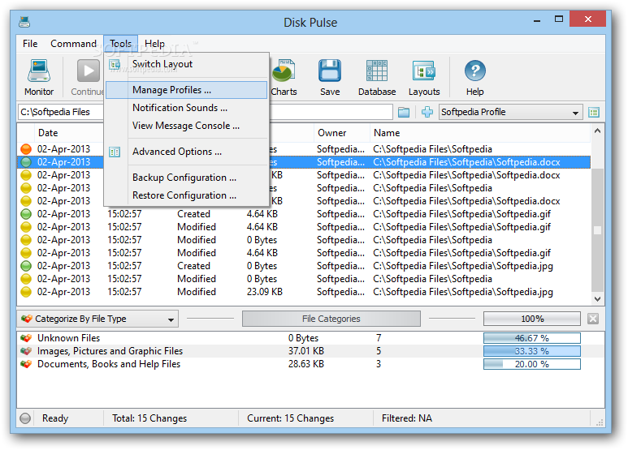This screenshot has width=628, height=450.
Task: Close the Tools menu
Action: click(120, 44)
